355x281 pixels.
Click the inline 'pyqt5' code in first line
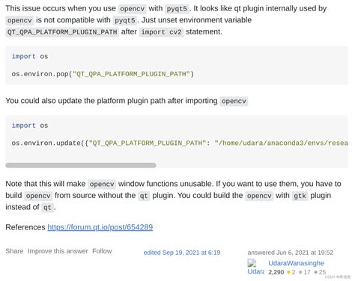click(177, 9)
